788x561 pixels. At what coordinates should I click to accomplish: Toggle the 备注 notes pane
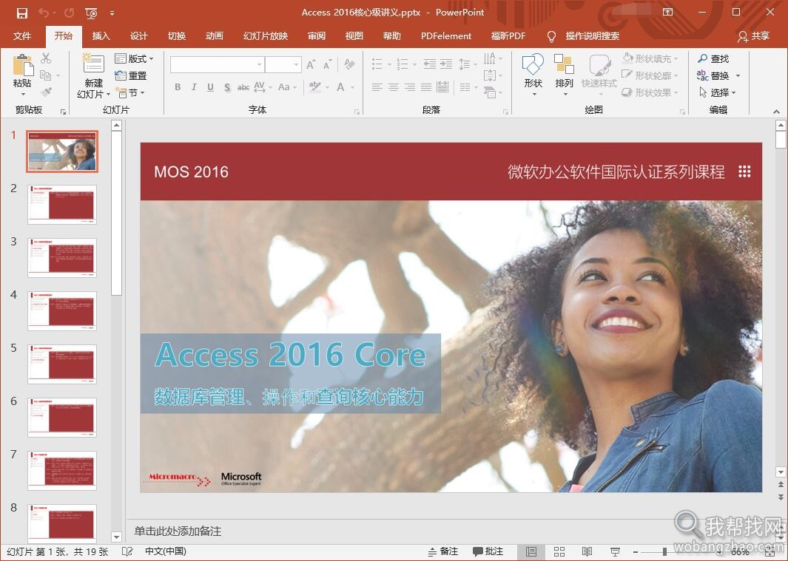tap(442, 551)
